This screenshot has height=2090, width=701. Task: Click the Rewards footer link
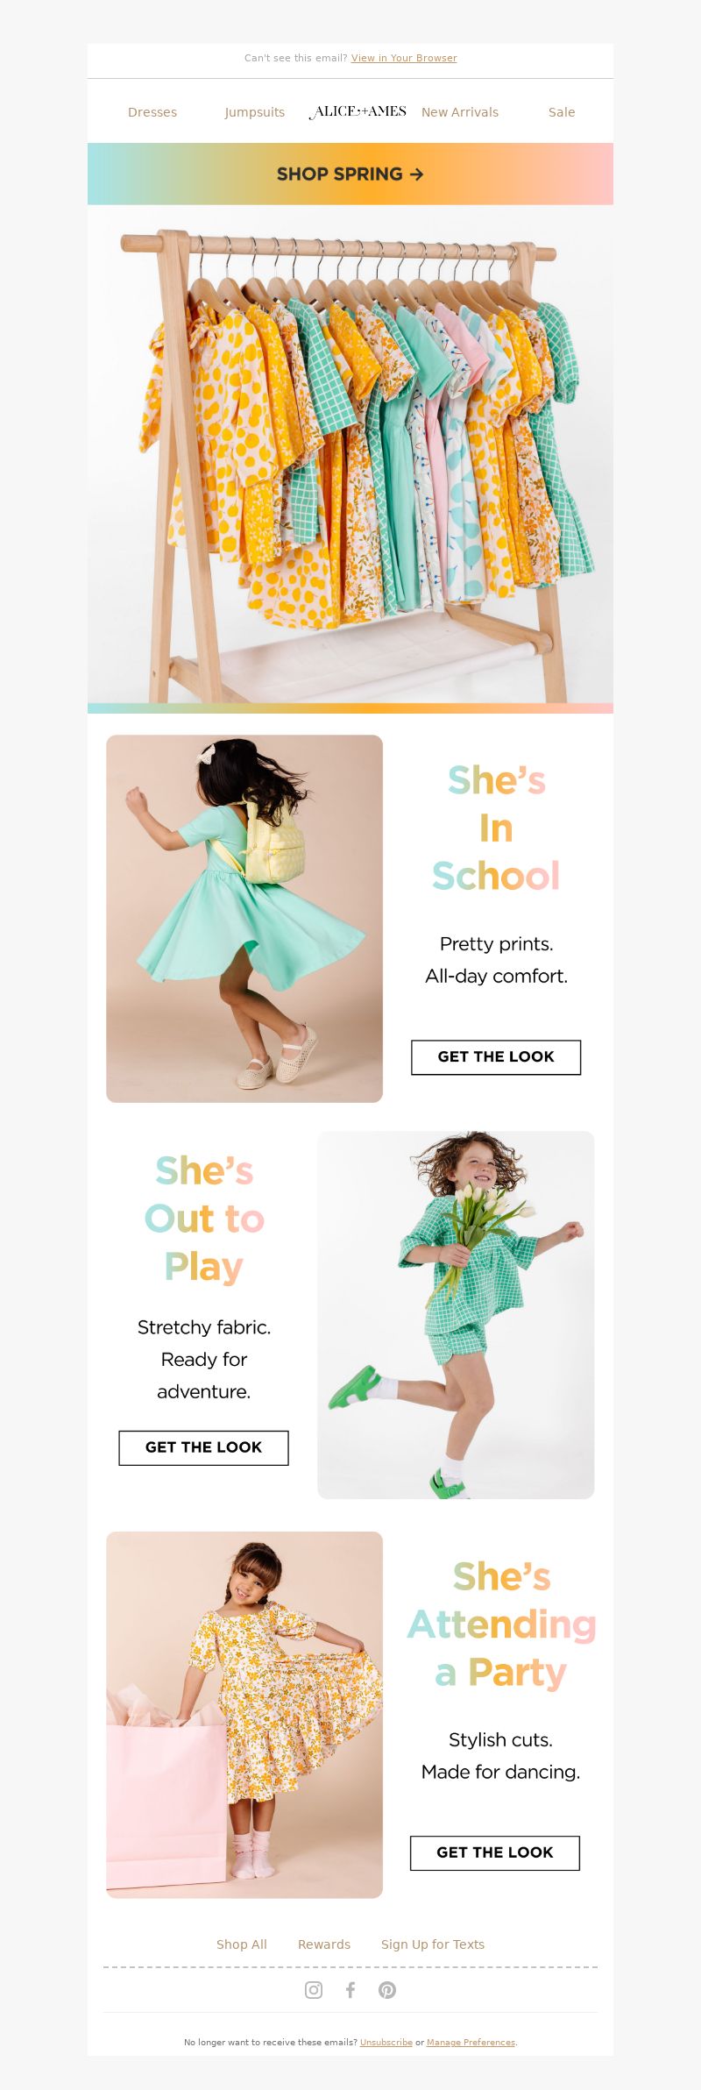click(x=324, y=1944)
